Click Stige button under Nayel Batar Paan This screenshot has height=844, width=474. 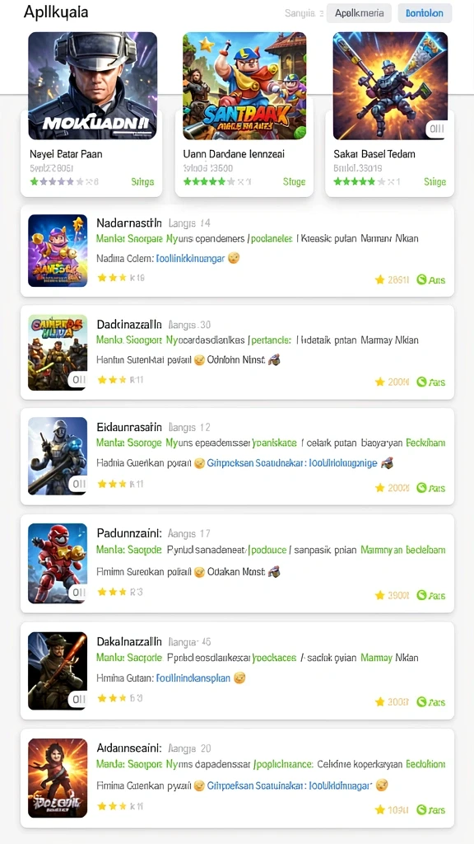142,182
